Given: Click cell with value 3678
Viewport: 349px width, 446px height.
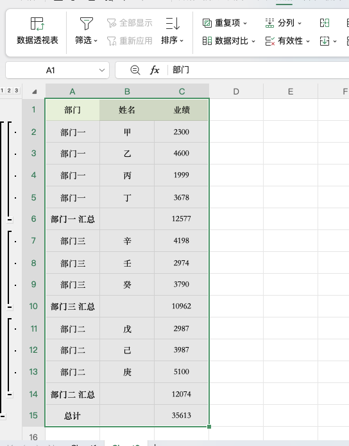Looking at the screenshot, I should click(x=182, y=197).
